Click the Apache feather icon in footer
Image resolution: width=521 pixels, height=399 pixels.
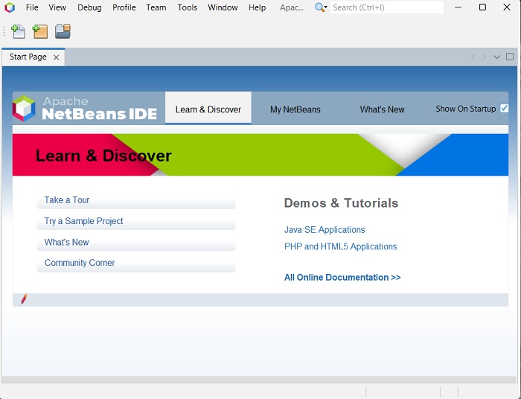(x=24, y=299)
